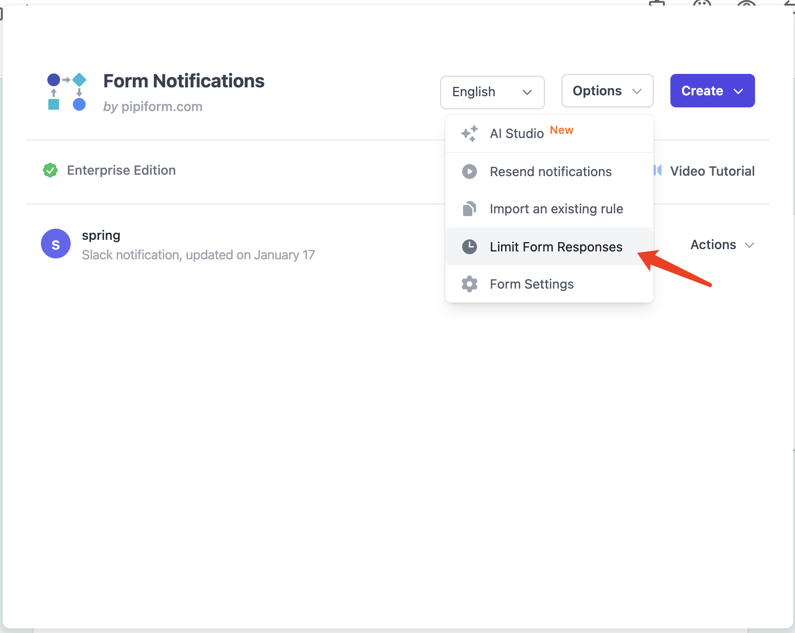Open the Options dropdown

(607, 91)
